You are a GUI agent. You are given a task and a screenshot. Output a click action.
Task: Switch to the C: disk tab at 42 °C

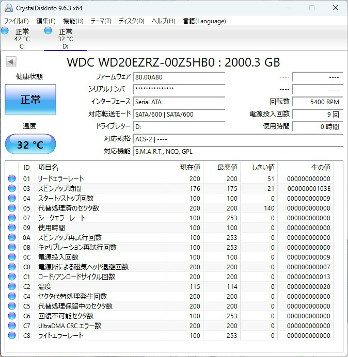click(x=22, y=38)
